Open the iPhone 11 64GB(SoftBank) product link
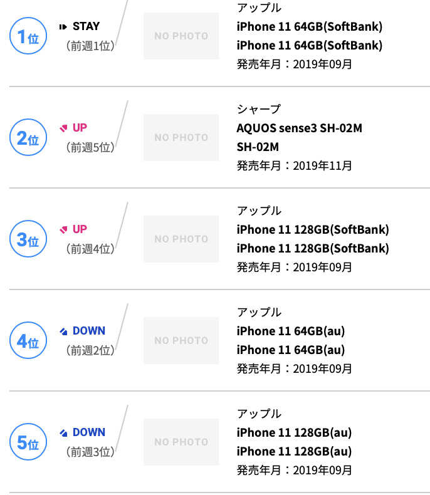430x495 pixels. [310, 26]
